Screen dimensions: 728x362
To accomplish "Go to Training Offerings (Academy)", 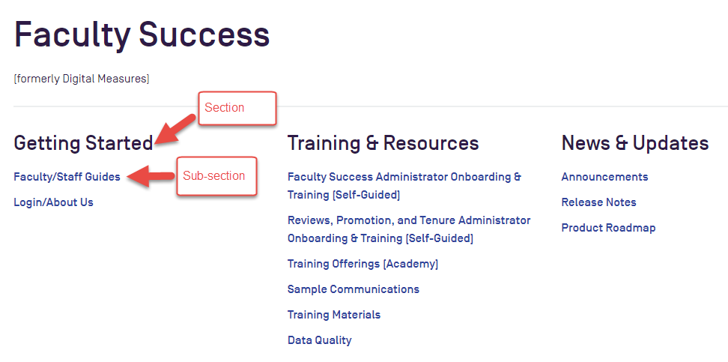I will (363, 264).
